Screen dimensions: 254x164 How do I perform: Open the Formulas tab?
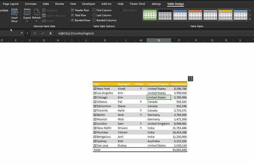tap(30, 4)
